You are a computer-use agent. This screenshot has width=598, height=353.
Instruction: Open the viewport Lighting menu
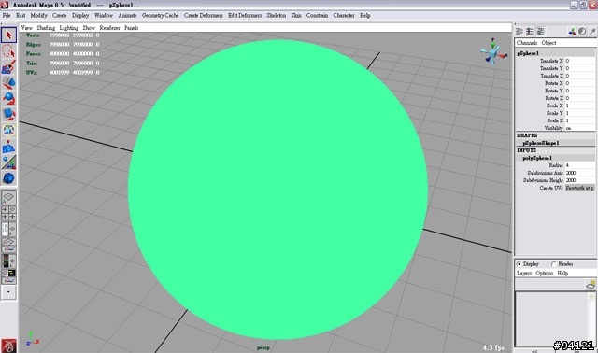tap(68, 28)
